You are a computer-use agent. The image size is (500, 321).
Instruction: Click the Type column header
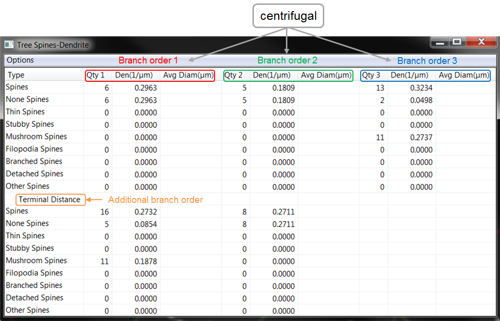[x=16, y=75]
